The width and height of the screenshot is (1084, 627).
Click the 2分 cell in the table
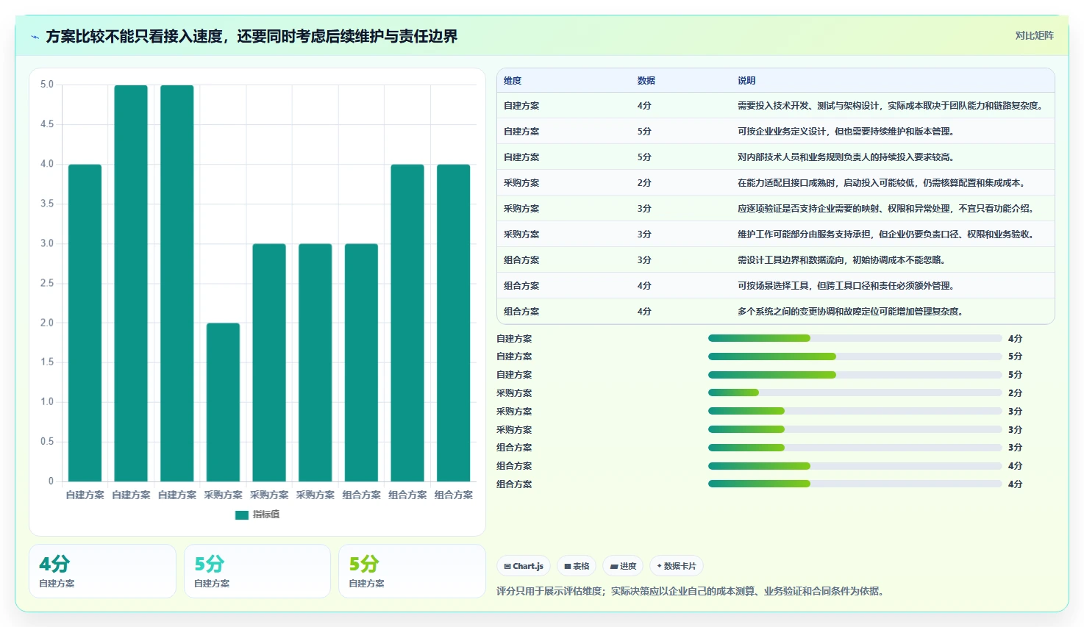644,183
